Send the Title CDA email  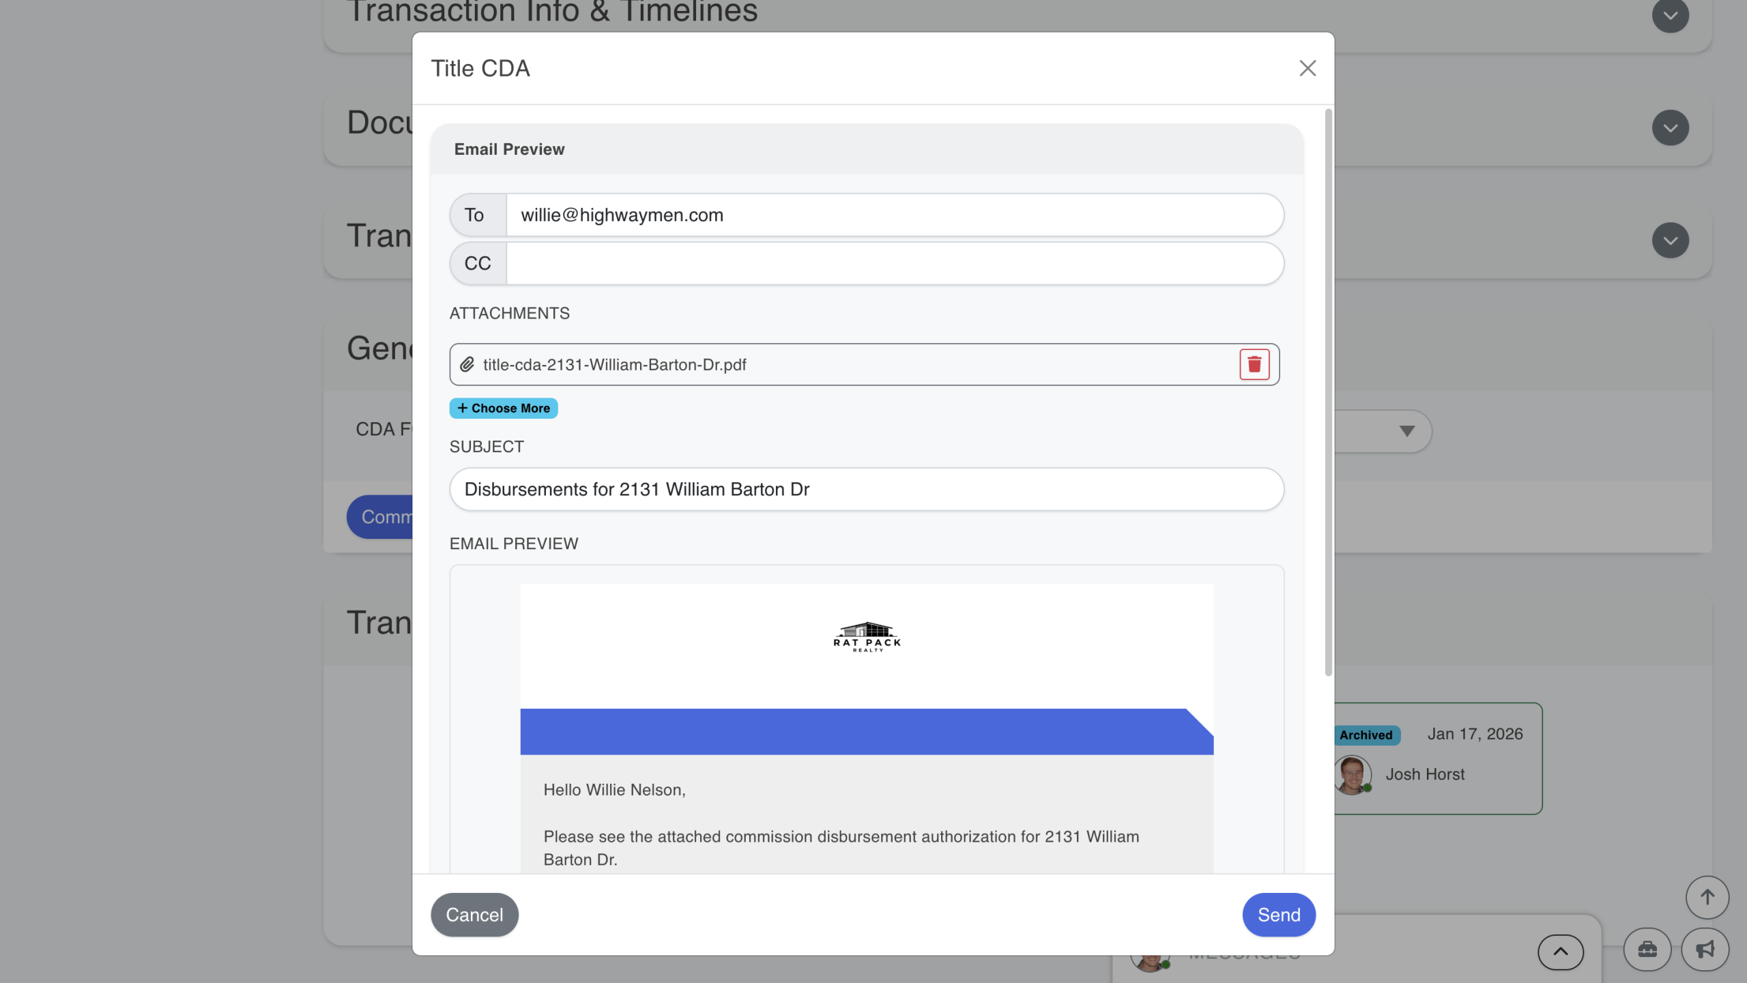tap(1278, 915)
